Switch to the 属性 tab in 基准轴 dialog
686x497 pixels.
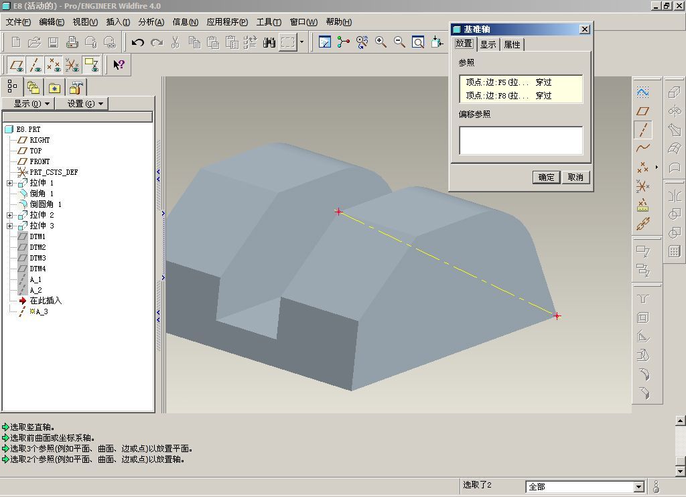(x=512, y=45)
